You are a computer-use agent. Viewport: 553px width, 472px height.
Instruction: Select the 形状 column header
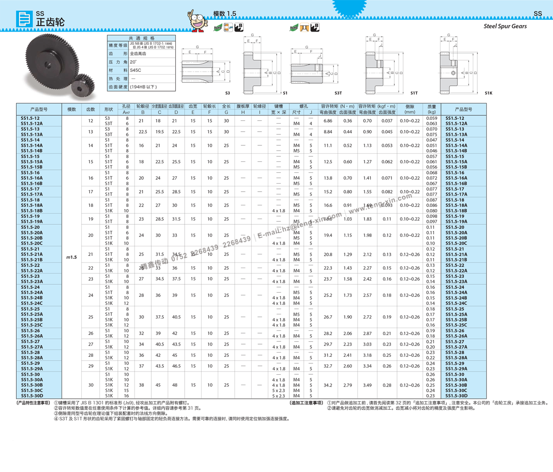109,110
